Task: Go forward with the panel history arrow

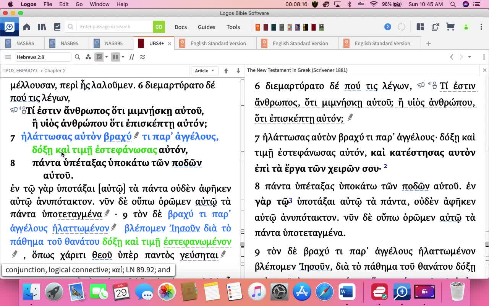Action: coord(461,57)
